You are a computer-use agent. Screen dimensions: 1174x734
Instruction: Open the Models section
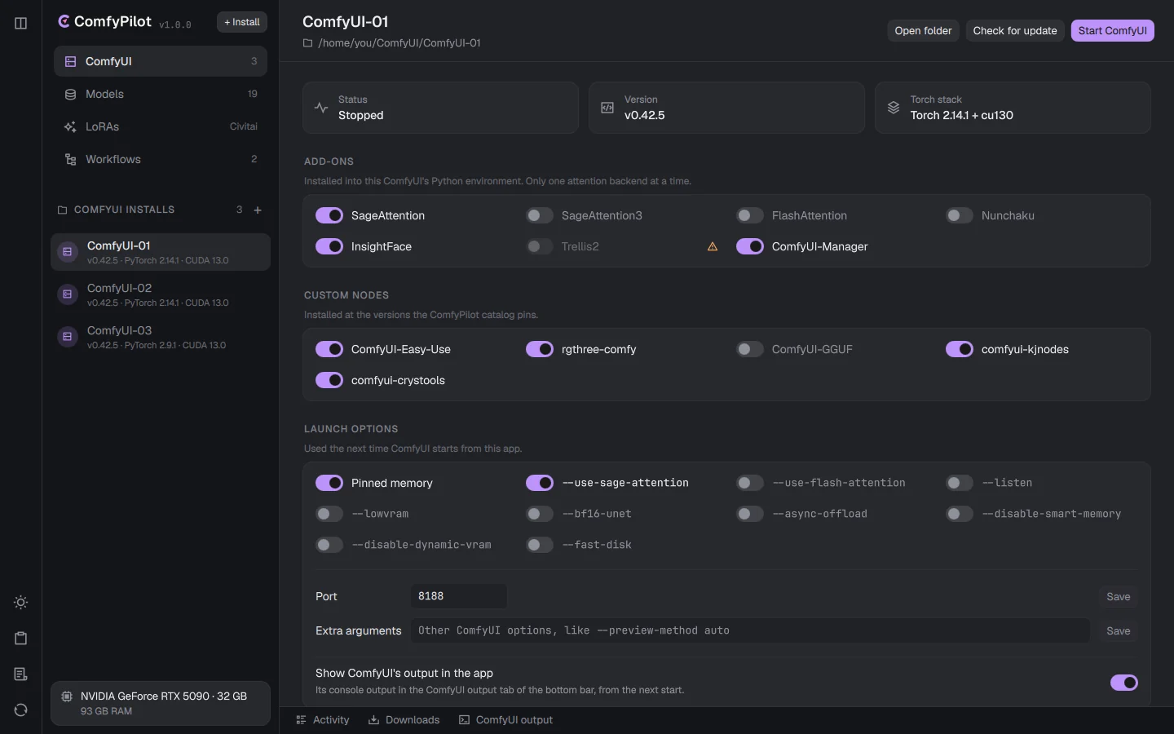(x=161, y=94)
